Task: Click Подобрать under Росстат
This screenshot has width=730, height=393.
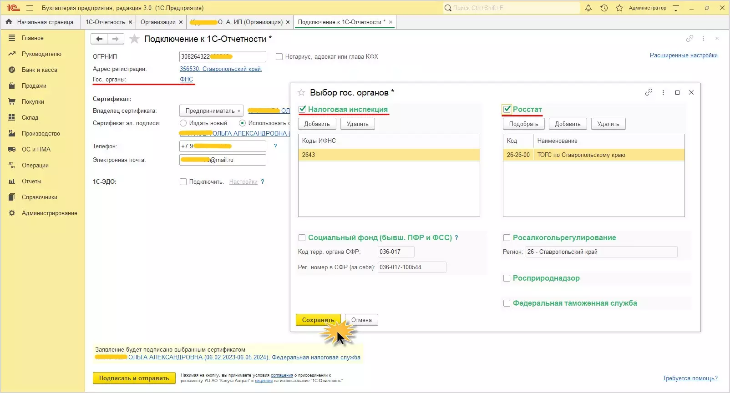Action: [x=524, y=124]
